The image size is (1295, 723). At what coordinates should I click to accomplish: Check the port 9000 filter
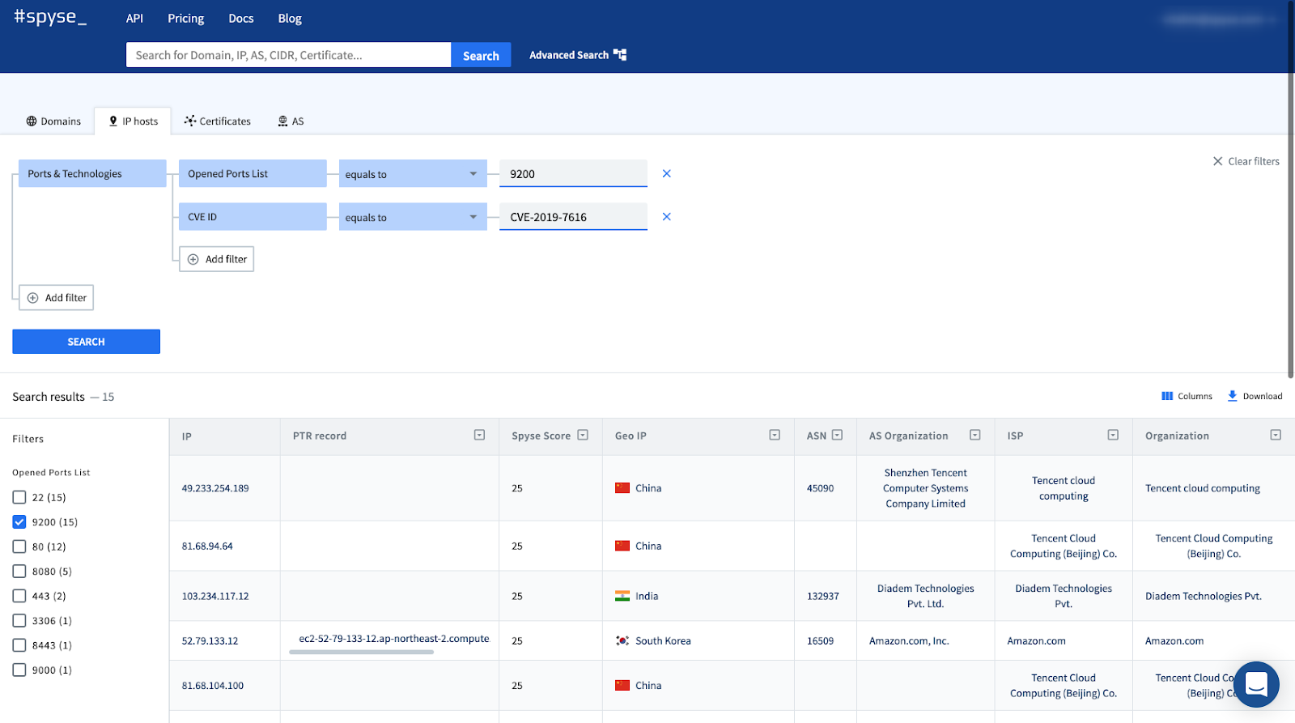[19, 670]
